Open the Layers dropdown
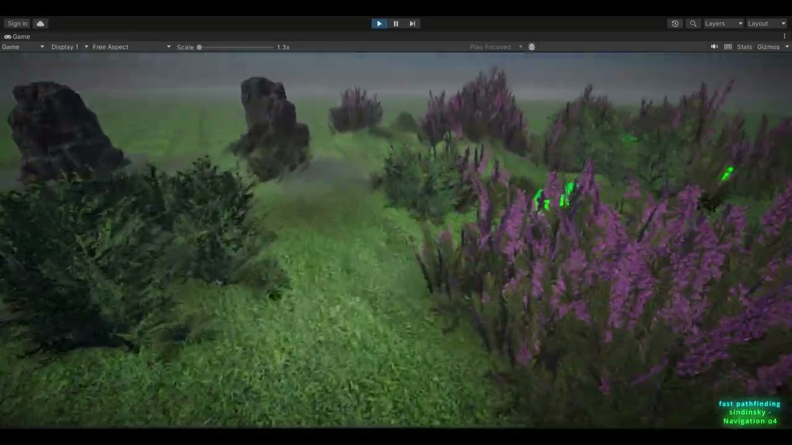Image resolution: width=792 pixels, height=445 pixels. coord(722,23)
